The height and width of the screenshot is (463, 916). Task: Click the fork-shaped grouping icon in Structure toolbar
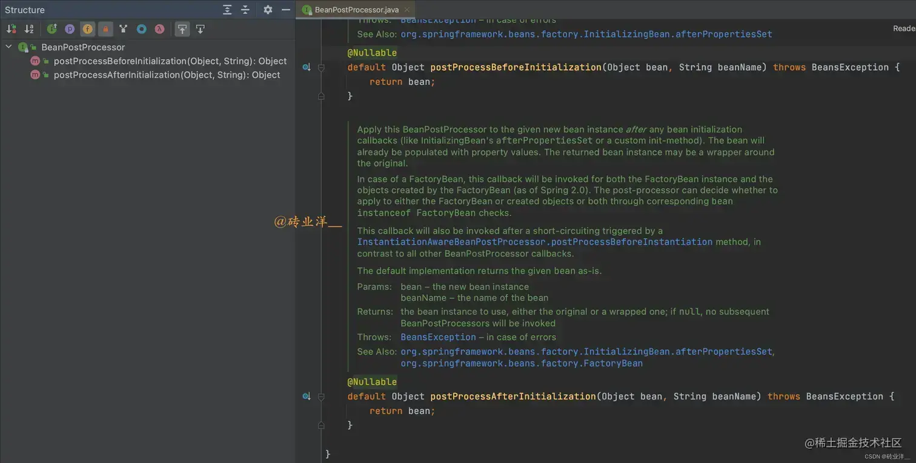124,28
